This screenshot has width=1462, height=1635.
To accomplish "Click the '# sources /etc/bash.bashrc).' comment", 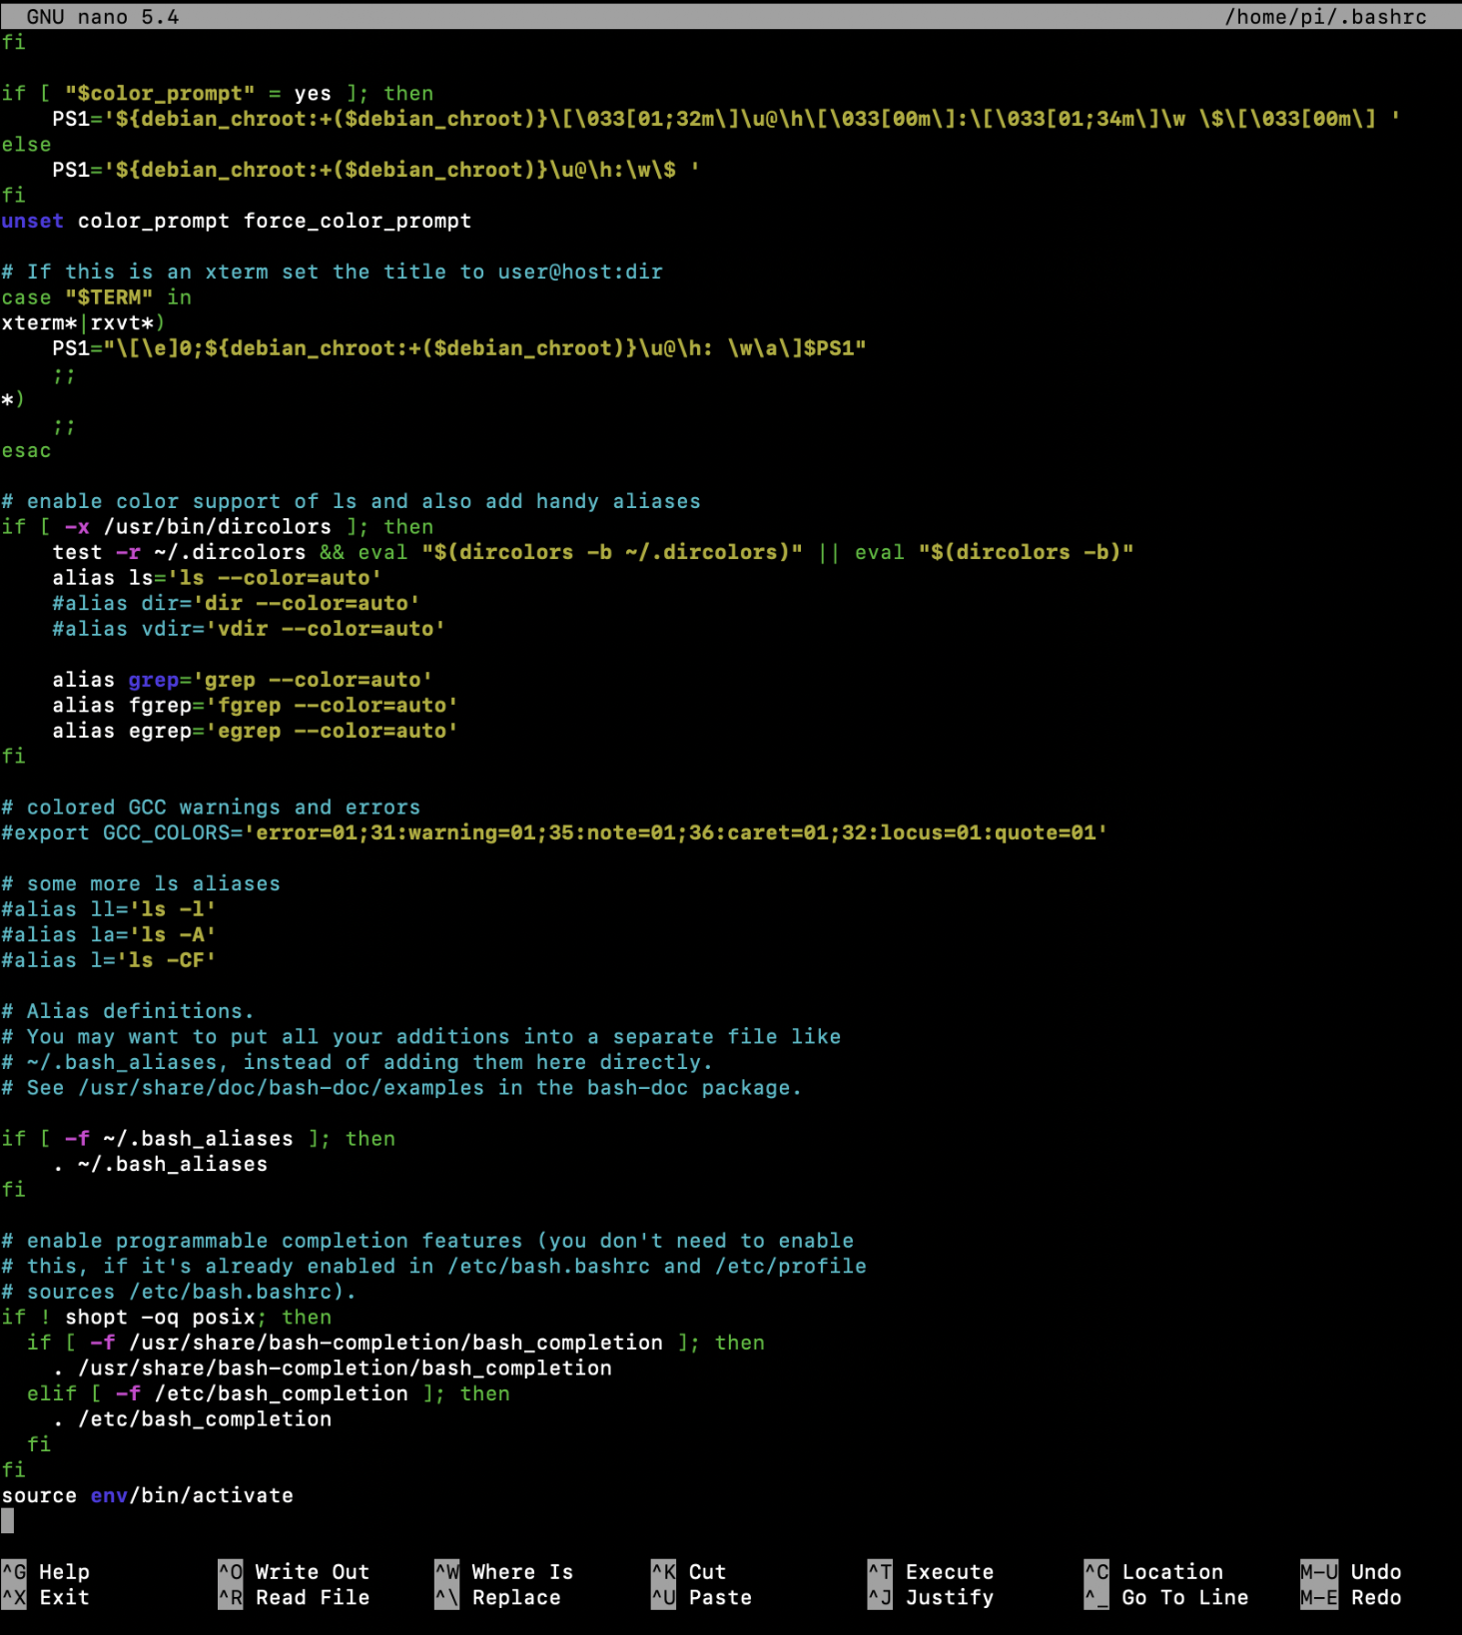I will point(179,1291).
